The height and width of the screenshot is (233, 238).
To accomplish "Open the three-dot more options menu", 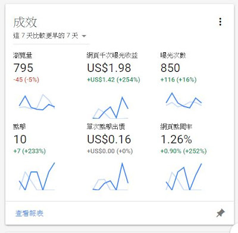I will (220, 21).
